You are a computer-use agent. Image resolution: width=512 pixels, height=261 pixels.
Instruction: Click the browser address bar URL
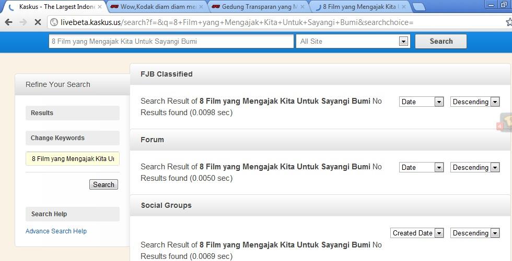click(237, 22)
